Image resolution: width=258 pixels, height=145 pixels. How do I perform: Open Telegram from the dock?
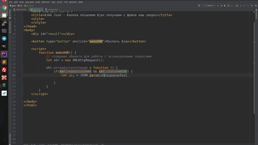click(x=4, y=39)
